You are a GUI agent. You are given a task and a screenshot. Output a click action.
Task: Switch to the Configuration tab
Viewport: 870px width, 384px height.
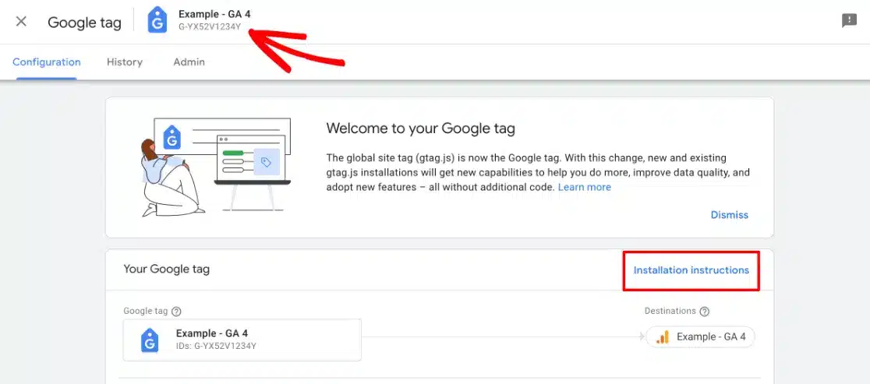click(47, 62)
